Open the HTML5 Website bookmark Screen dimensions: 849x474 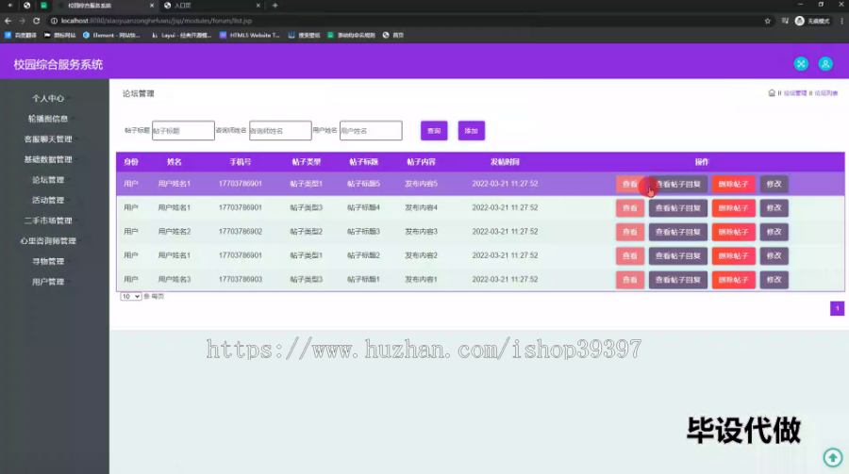pyautogui.click(x=250, y=35)
